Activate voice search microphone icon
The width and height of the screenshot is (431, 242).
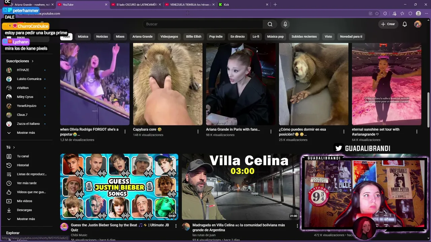pyautogui.click(x=285, y=24)
